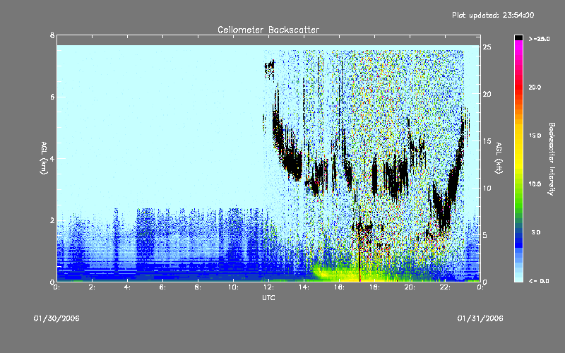
Task: Click the "Ceilometer Backscatter" plot title
Action: point(268,30)
